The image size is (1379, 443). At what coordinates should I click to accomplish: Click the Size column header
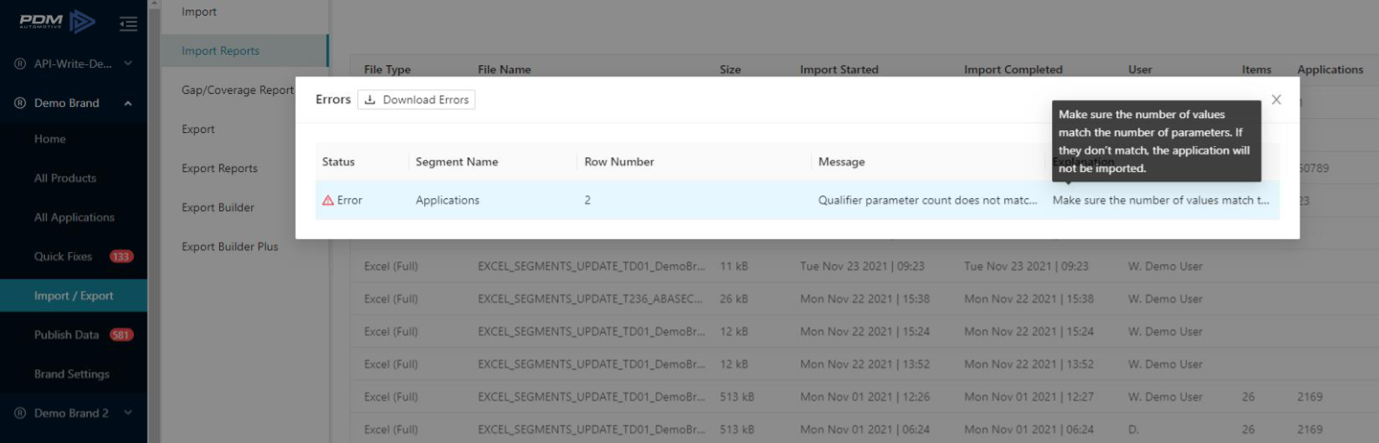pyautogui.click(x=730, y=69)
